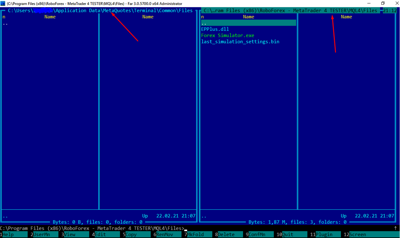Screen dimensions: 400x238
Task: Click the right panel sort-mode letter n
Action: point(202,17)
